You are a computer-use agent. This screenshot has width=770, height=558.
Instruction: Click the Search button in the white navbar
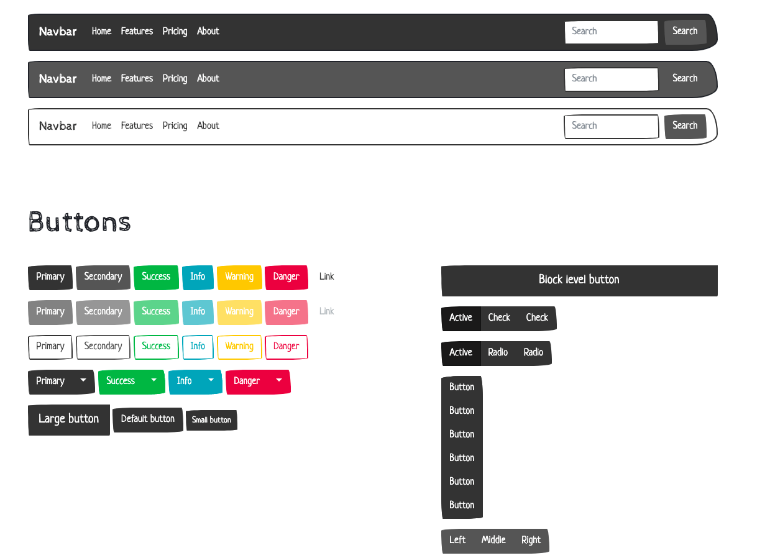point(685,127)
